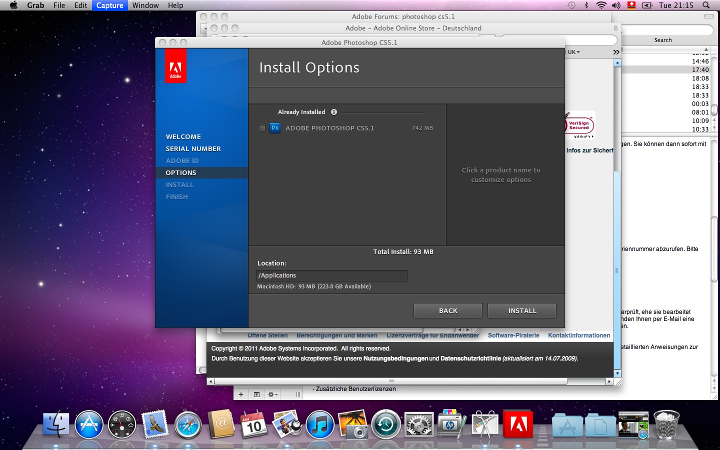Click the INSTALL button
This screenshot has height=450, width=720.
(522, 310)
